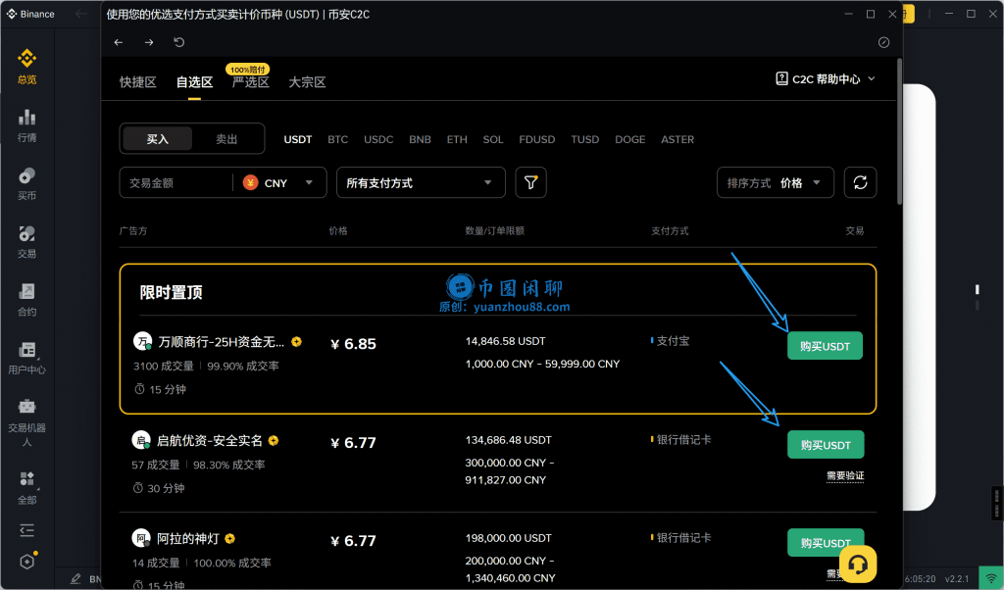Collapse the left sidebar with the list icon

click(x=26, y=530)
